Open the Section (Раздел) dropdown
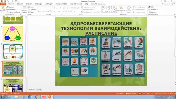176x99 pixels. (x=32, y=12)
